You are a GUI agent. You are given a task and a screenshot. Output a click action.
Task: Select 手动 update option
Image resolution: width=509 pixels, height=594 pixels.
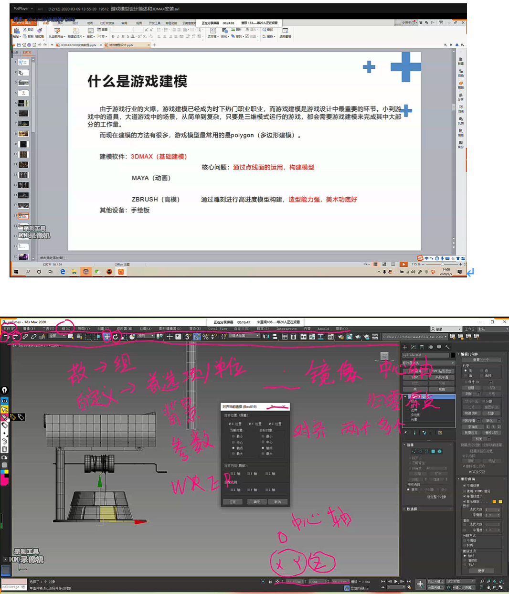[469, 564]
